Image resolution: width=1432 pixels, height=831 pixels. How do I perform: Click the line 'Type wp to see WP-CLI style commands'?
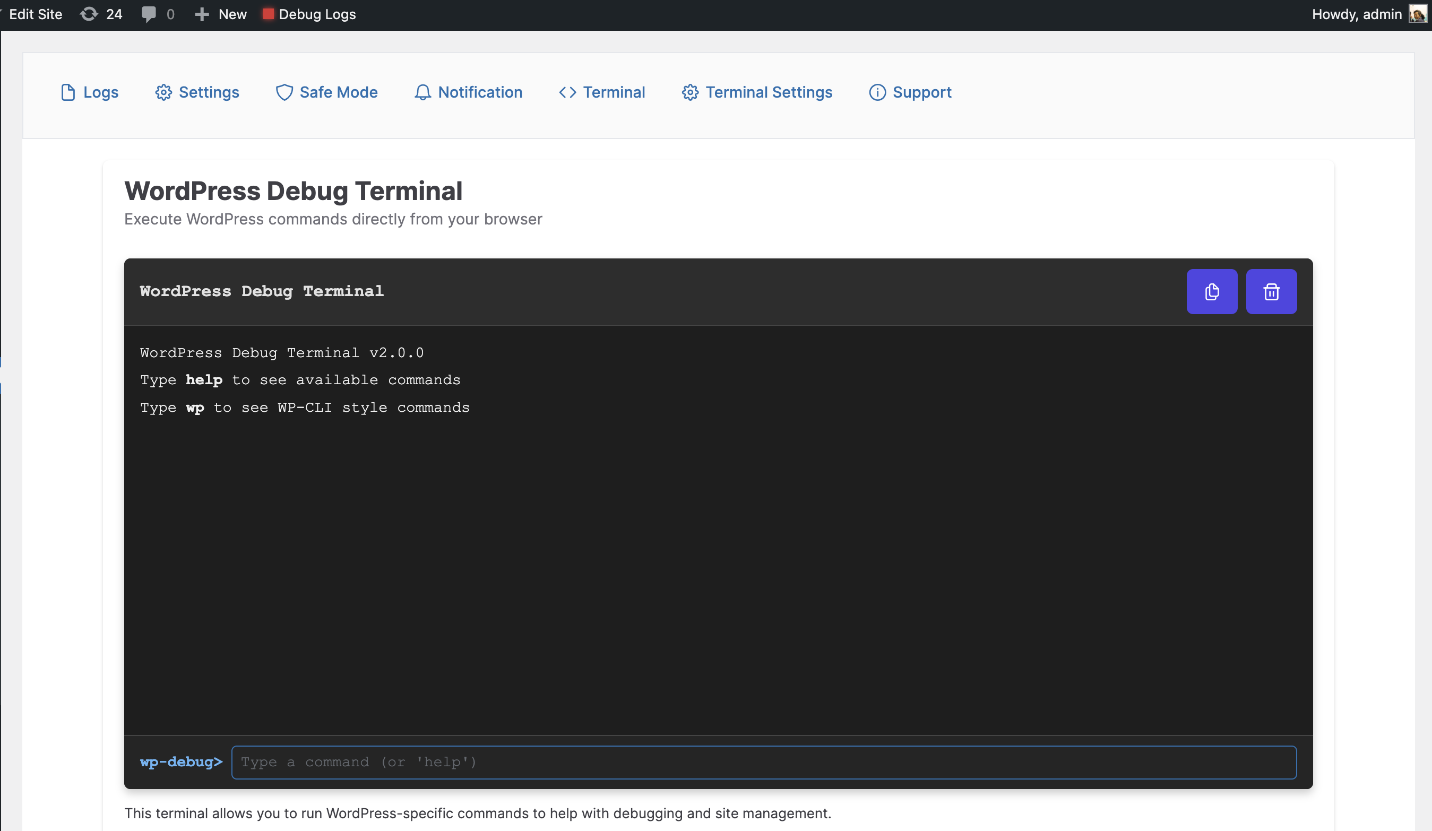pos(305,408)
